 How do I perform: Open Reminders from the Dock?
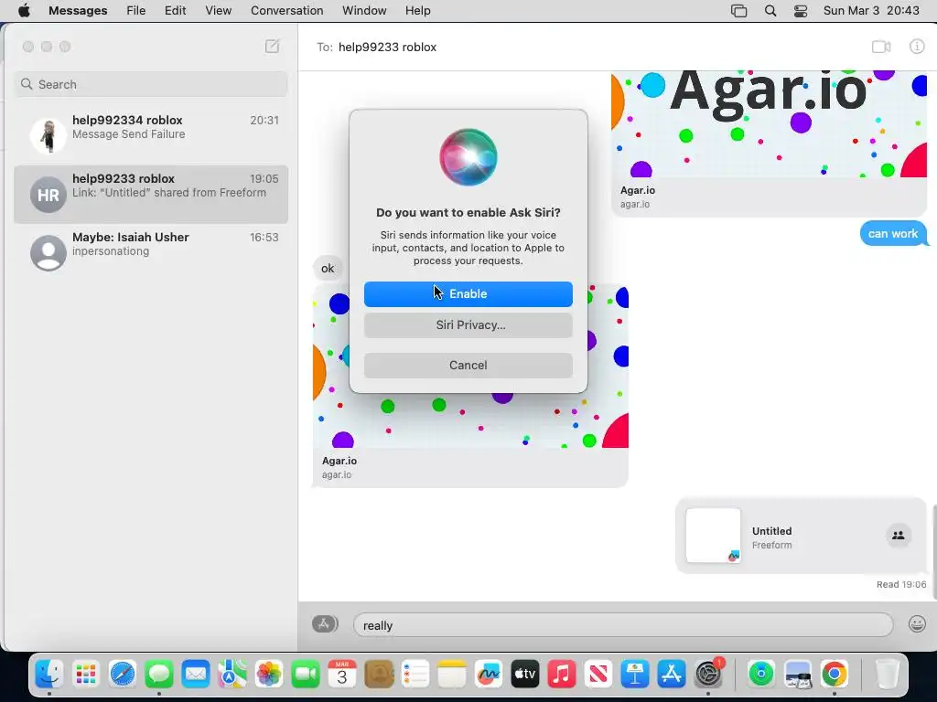pos(415,675)
